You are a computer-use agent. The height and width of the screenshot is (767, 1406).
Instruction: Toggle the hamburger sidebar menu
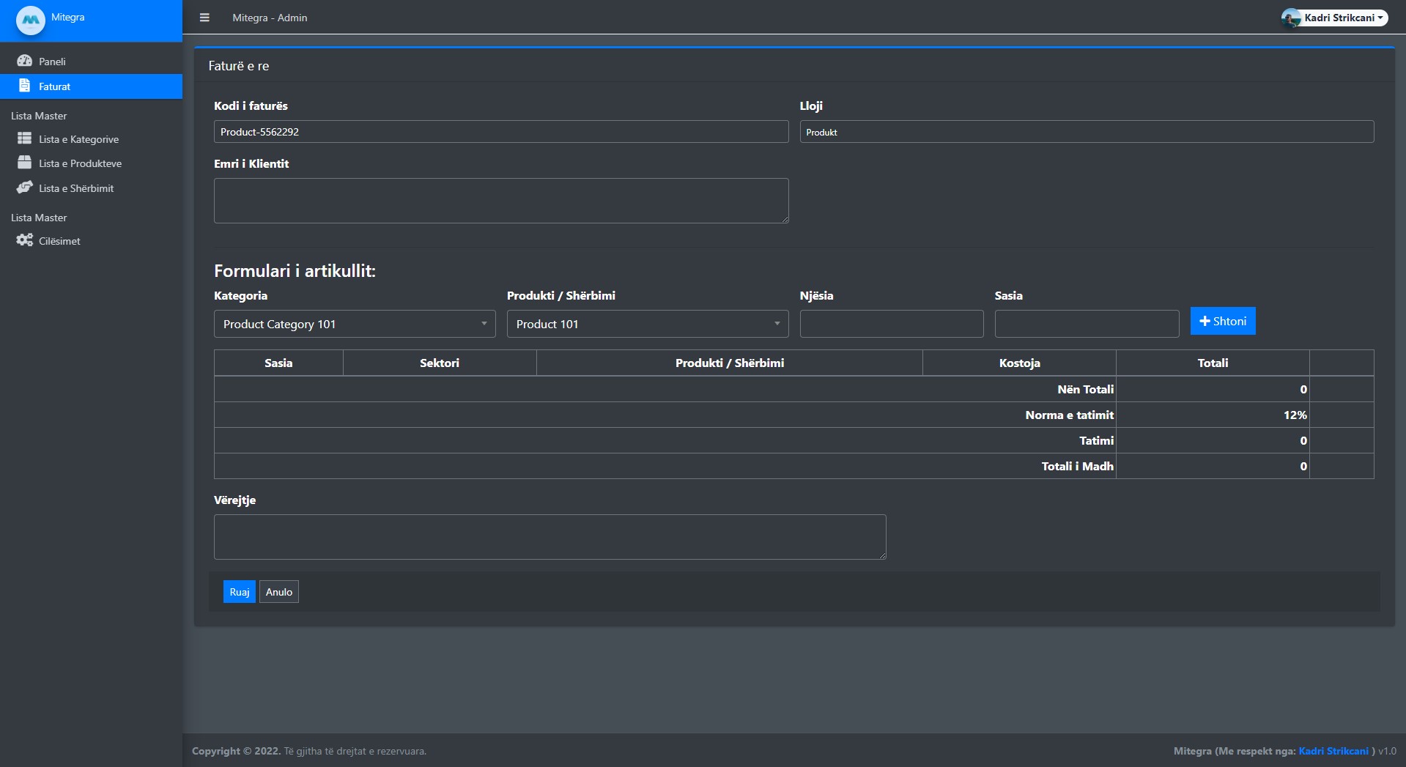tap(204, 18)
